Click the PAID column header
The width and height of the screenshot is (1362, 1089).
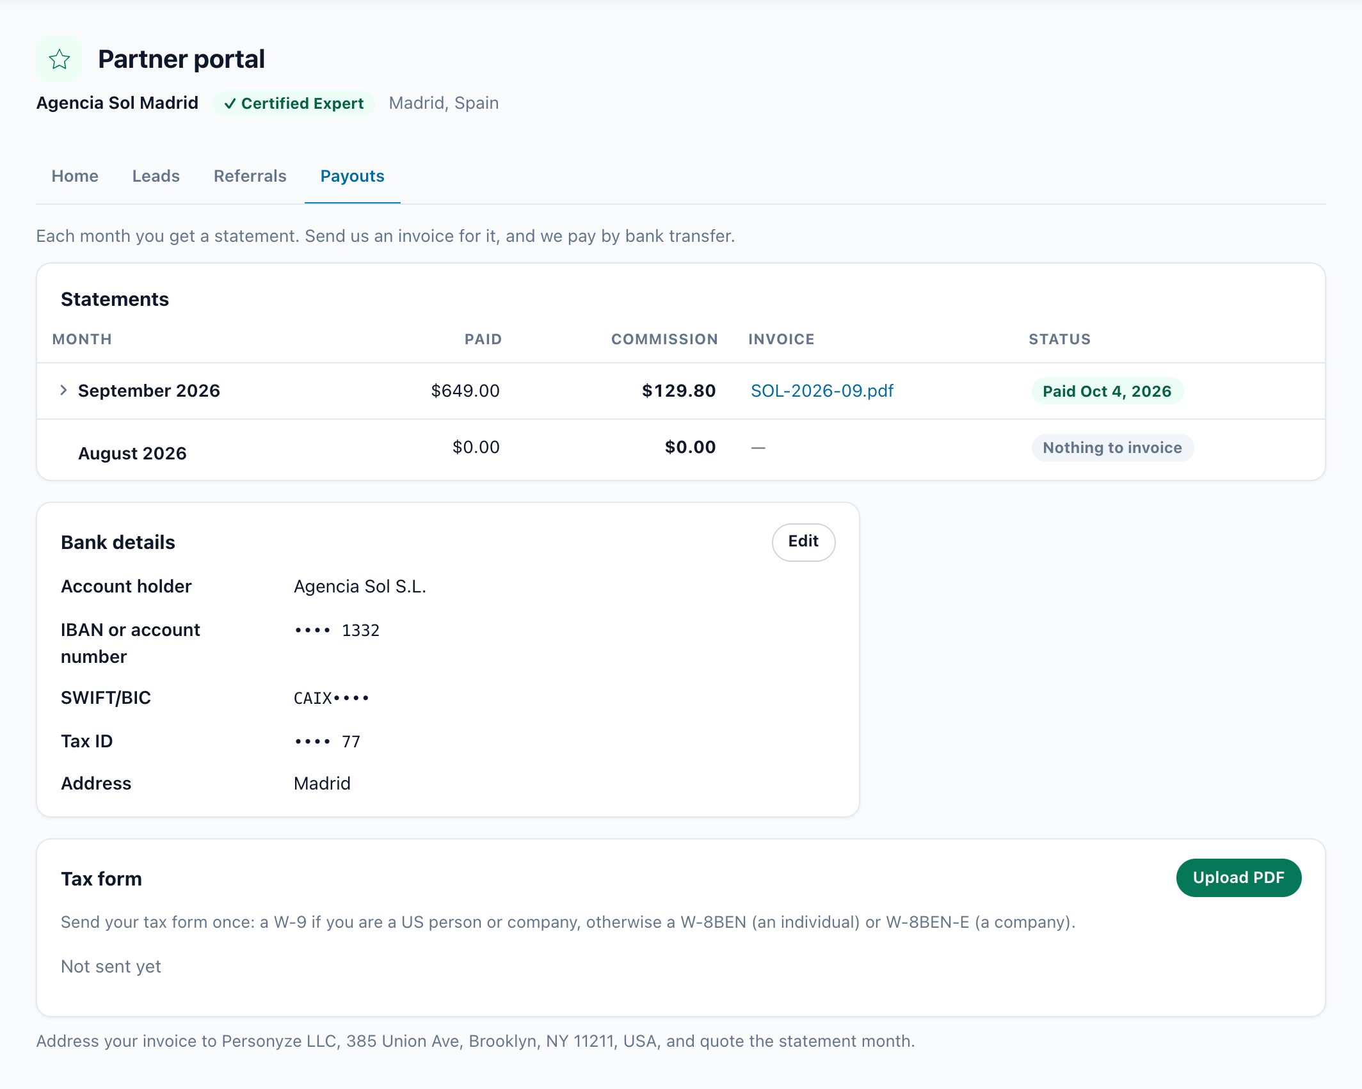[x=483, y=339]
